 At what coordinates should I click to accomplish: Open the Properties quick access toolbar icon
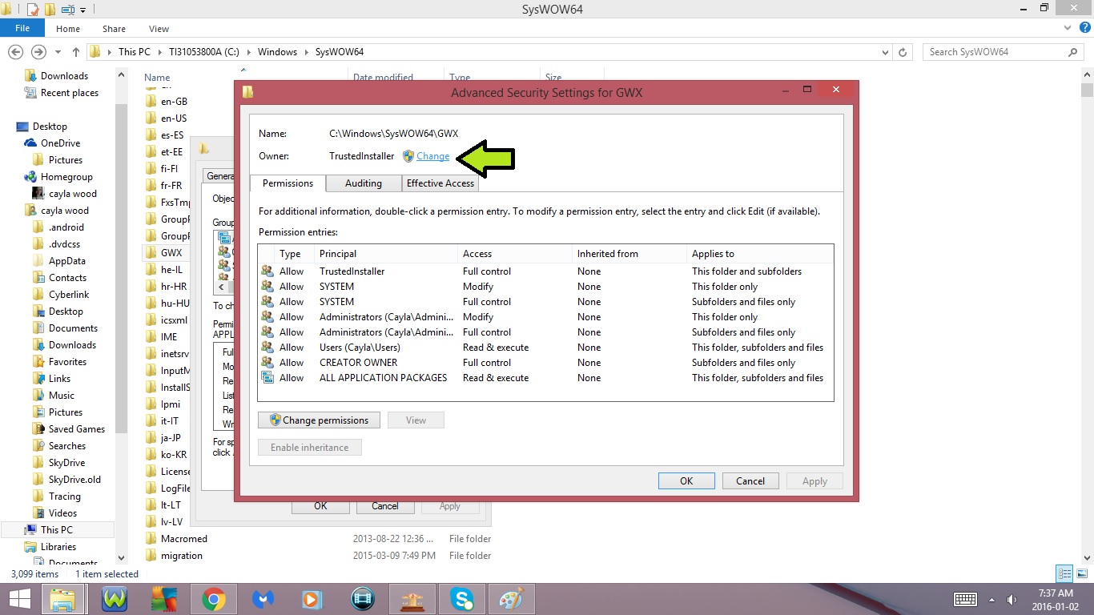pos(33,10)
